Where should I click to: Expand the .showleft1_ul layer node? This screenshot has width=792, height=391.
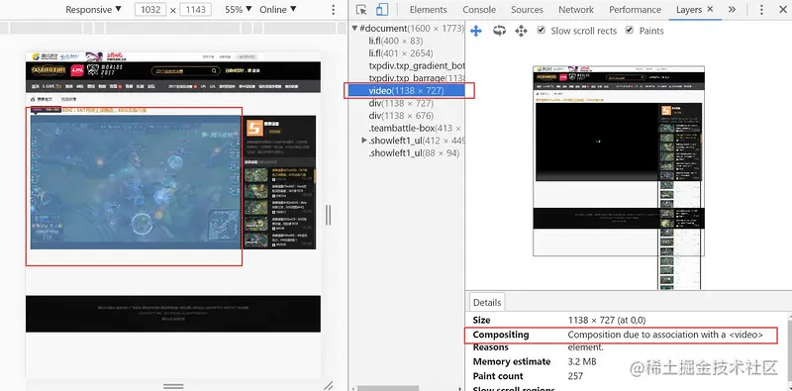364,141
